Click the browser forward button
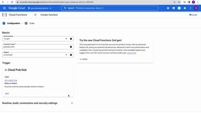The width and height of the screenshot is (201, 113). (x=8, y=2)
